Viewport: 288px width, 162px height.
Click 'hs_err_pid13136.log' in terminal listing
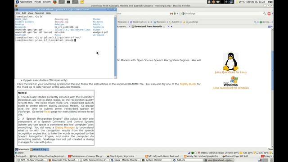tap(66, 27)
